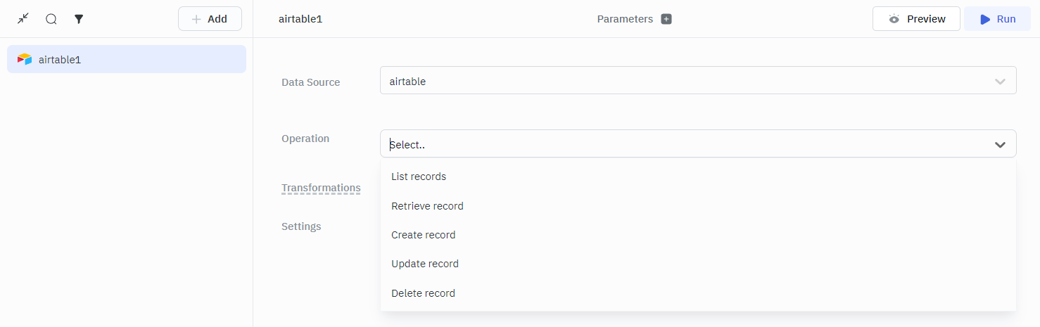Choose the List records option
Screen dimensions: 1040x327
[x=419, y=177]
